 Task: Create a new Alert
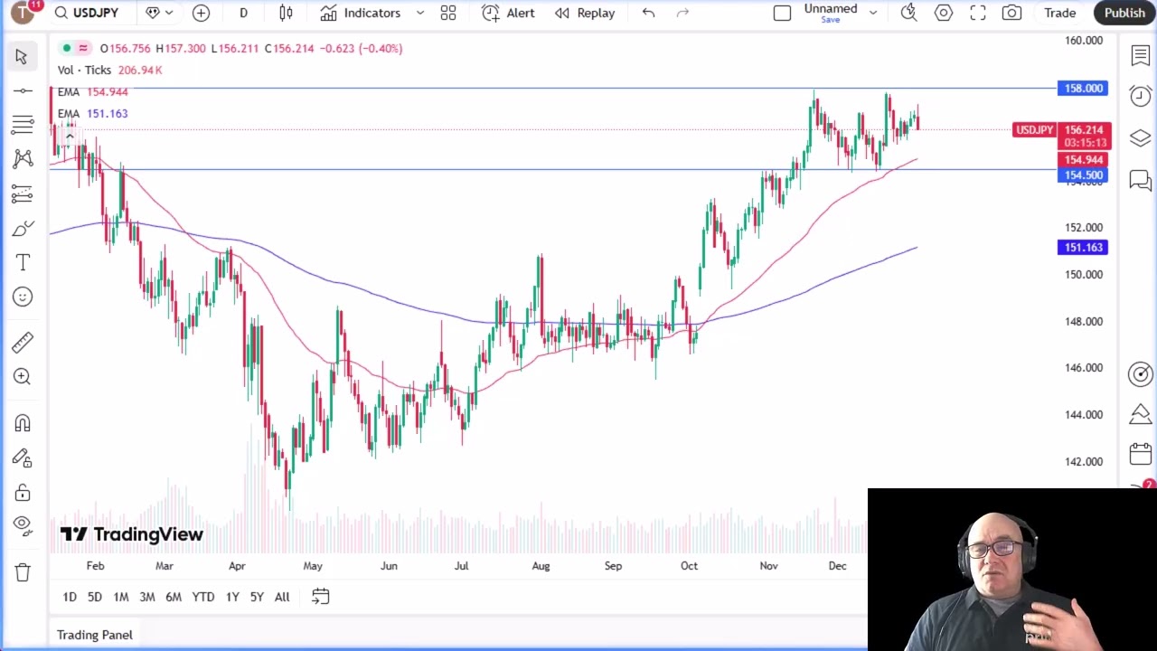(x=508, y=13)
